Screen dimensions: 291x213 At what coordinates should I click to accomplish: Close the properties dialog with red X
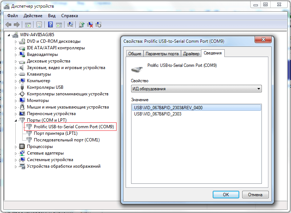click(263, 39)
